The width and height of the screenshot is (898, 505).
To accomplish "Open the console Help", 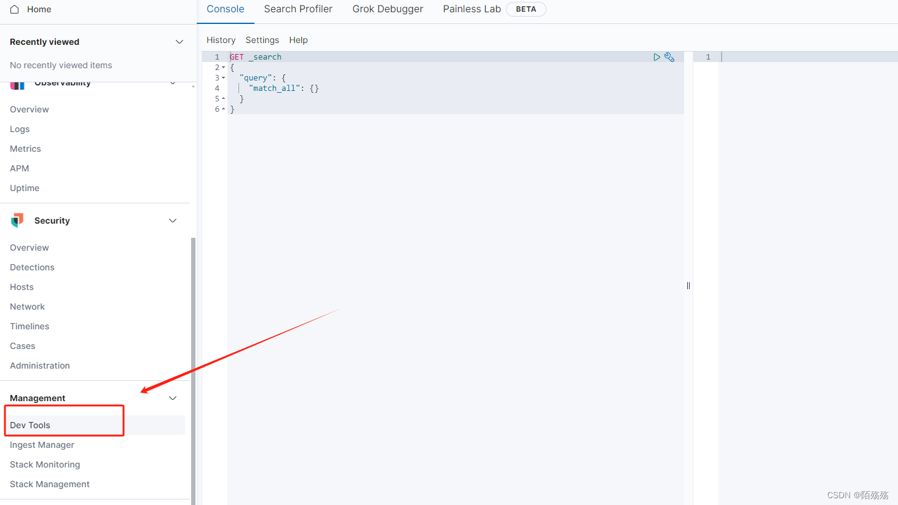I will click(x=299, y=40).
